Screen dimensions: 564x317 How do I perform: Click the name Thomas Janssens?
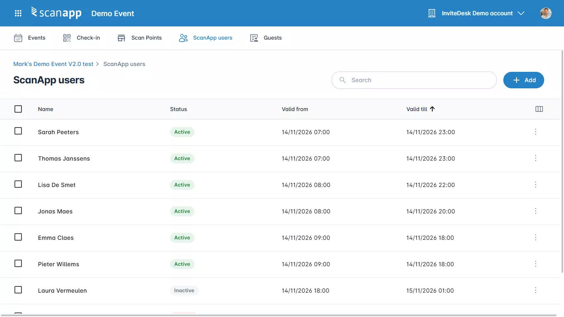coord(64,158)
